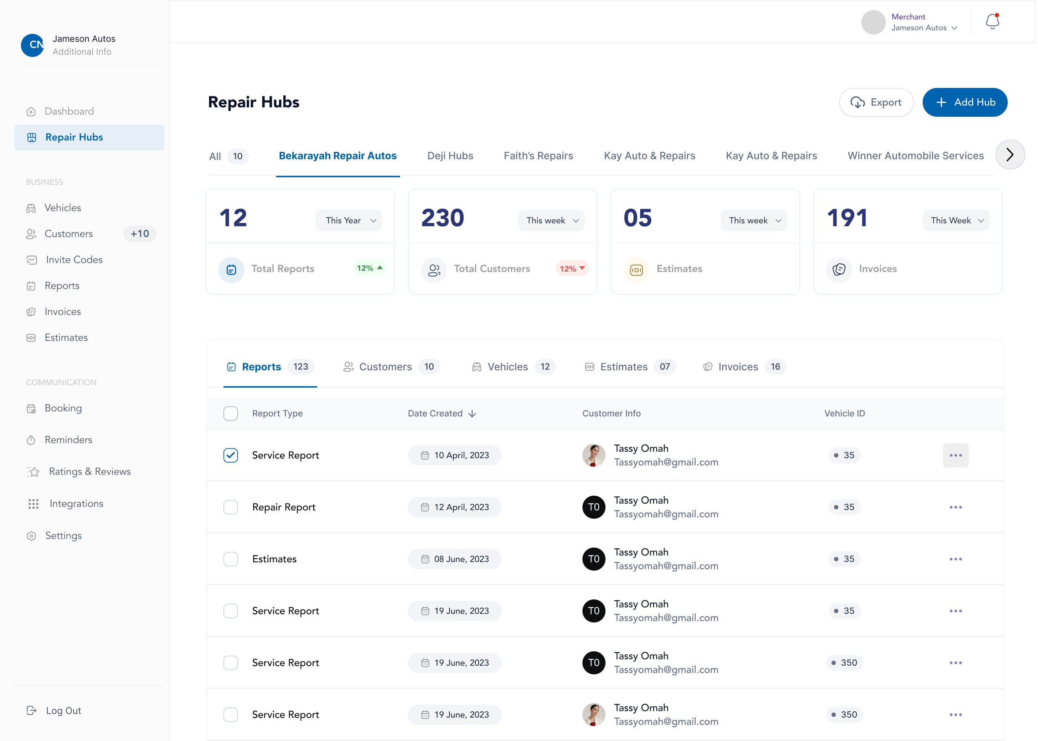
Task: Switch to Winner Automobile Services tab
Action: (x=915, y=156)
